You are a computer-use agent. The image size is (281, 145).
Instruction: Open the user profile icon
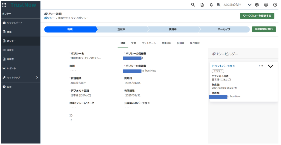[x=266, y=5]
